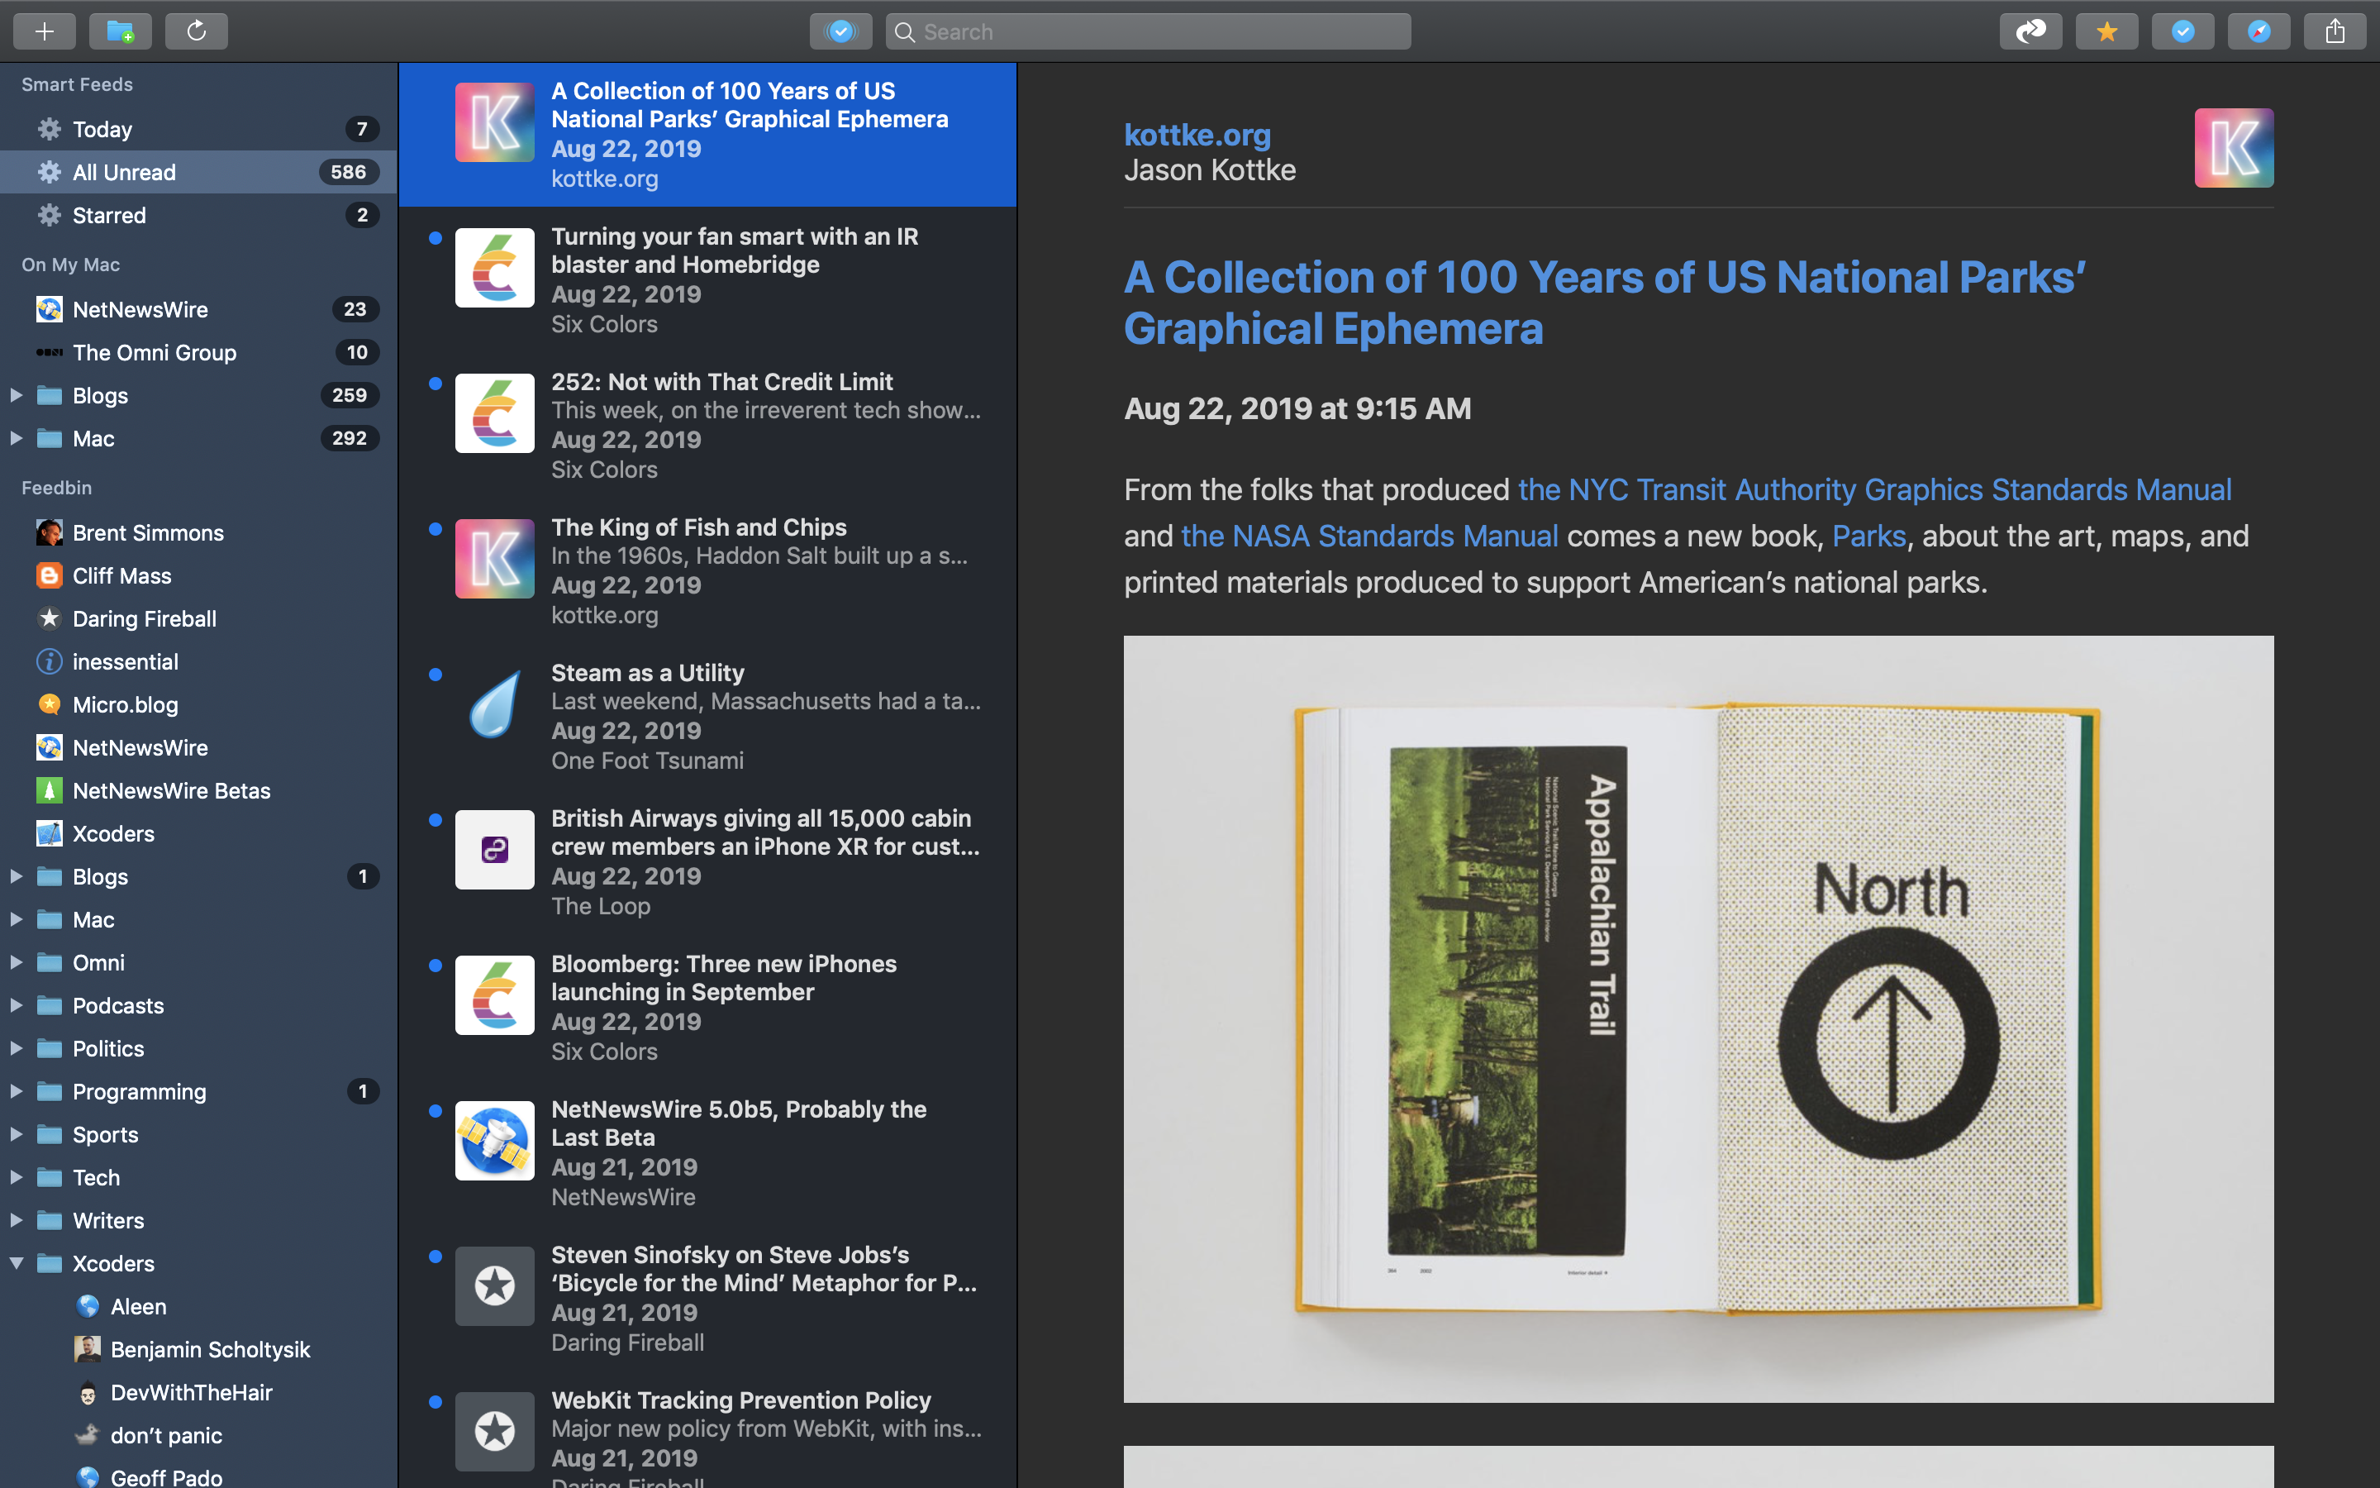Mark 'Steam as a Utility' read via its blue dot

(436, 673)
